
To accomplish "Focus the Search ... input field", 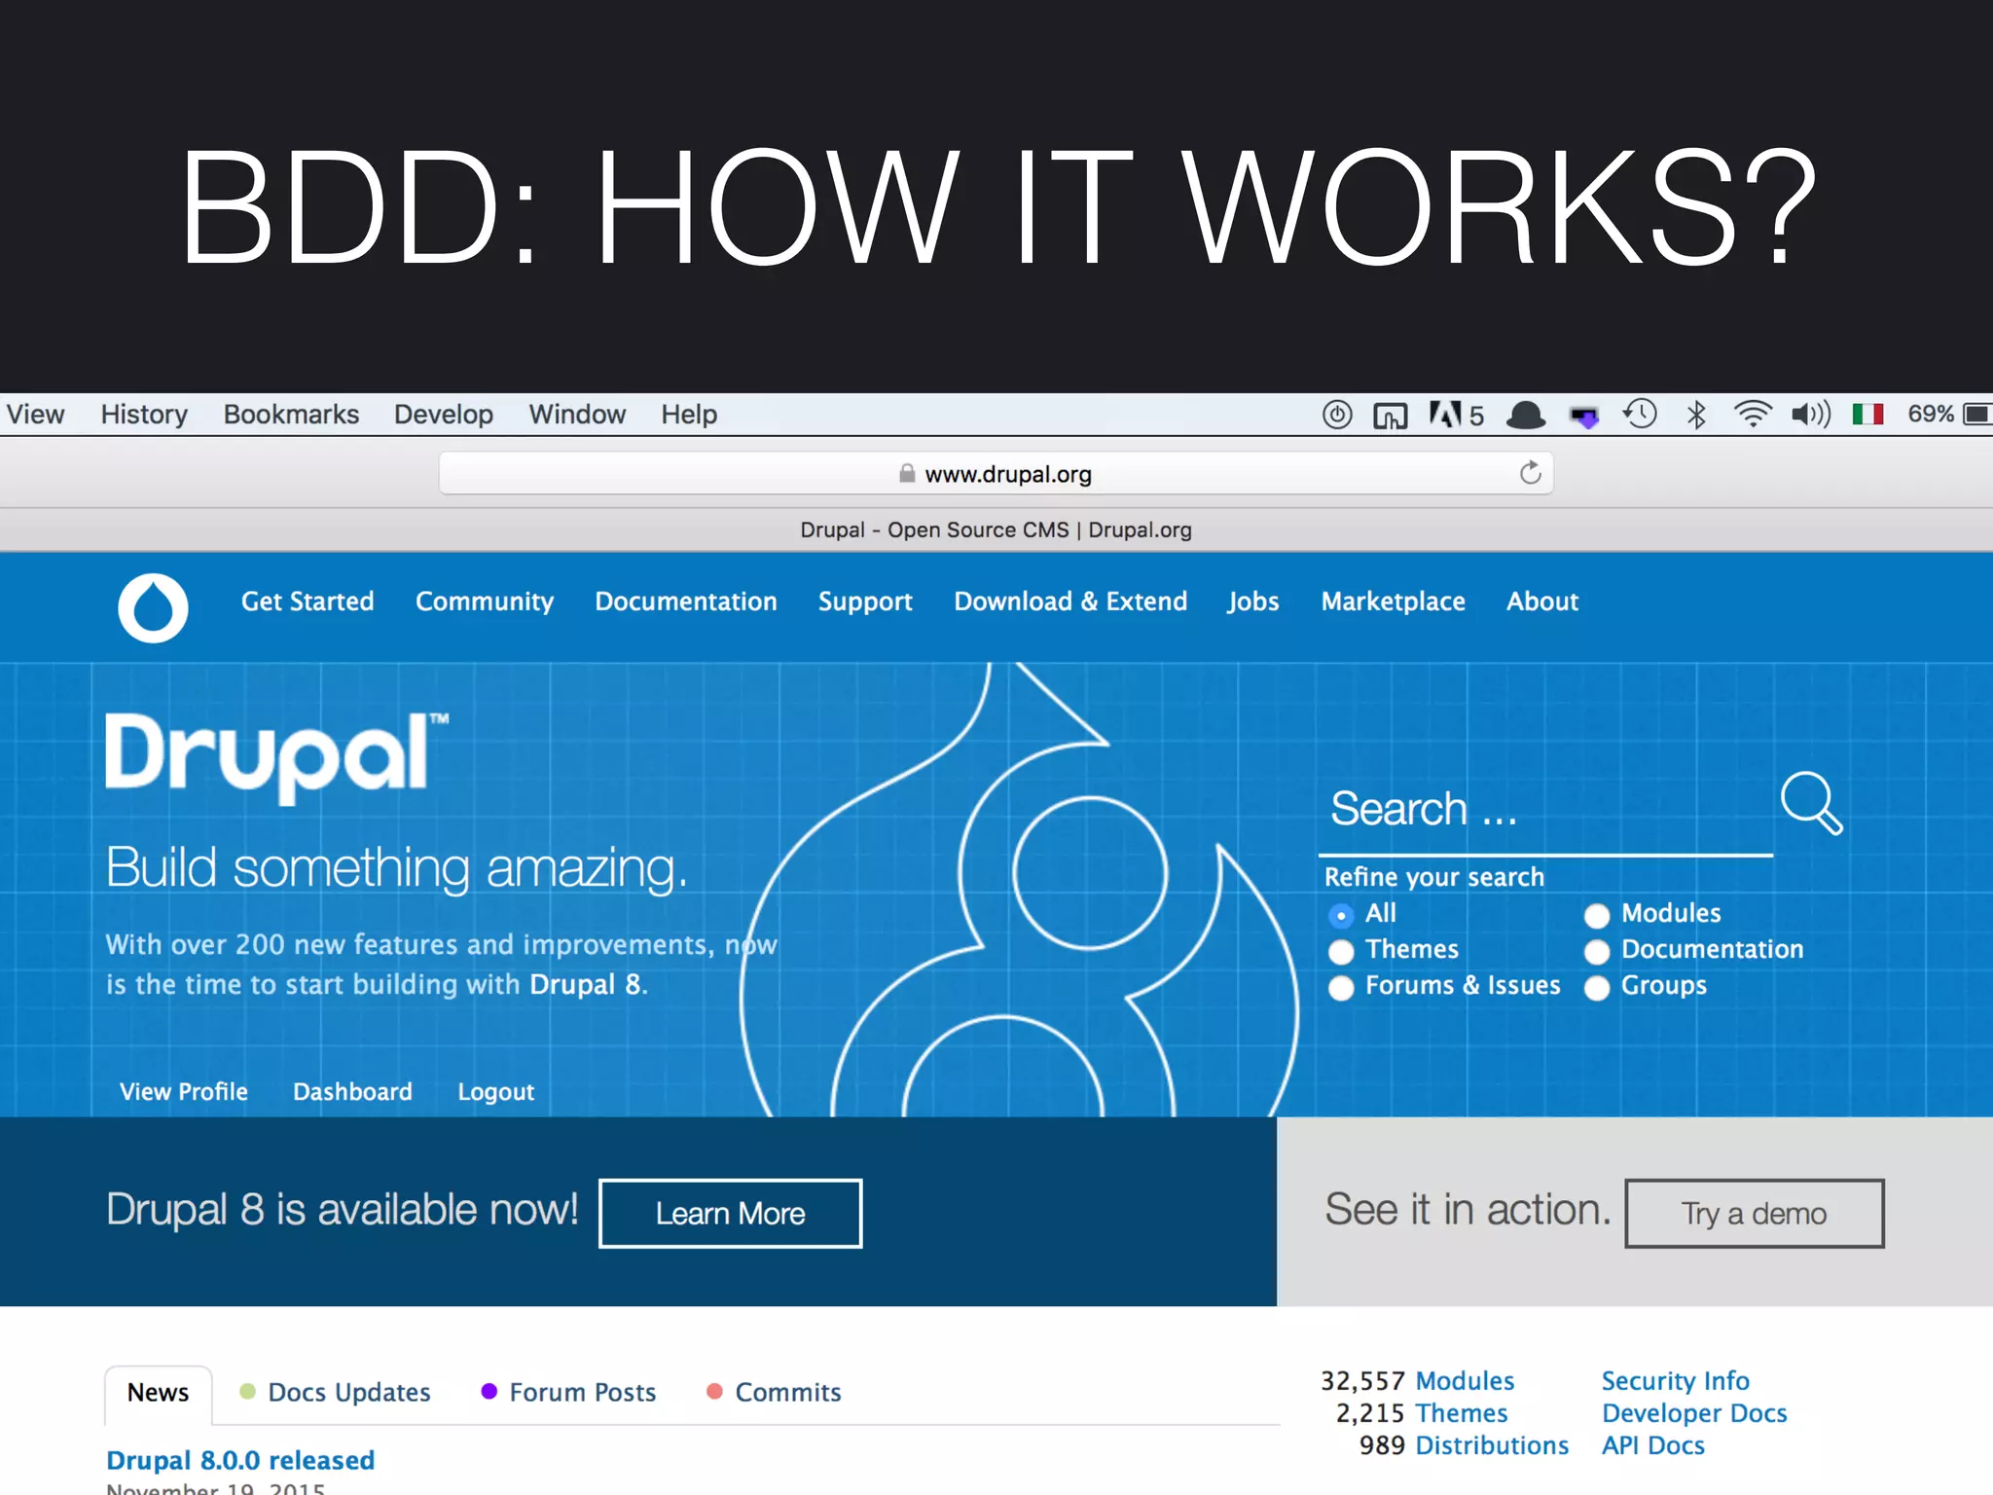I will point(1545,810).
